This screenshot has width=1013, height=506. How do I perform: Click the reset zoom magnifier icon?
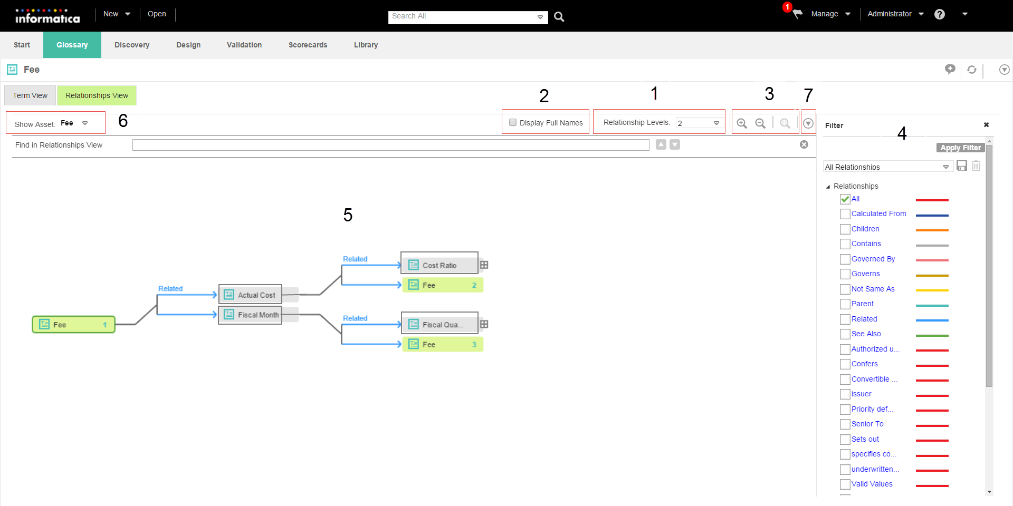[x=785, y=123]
